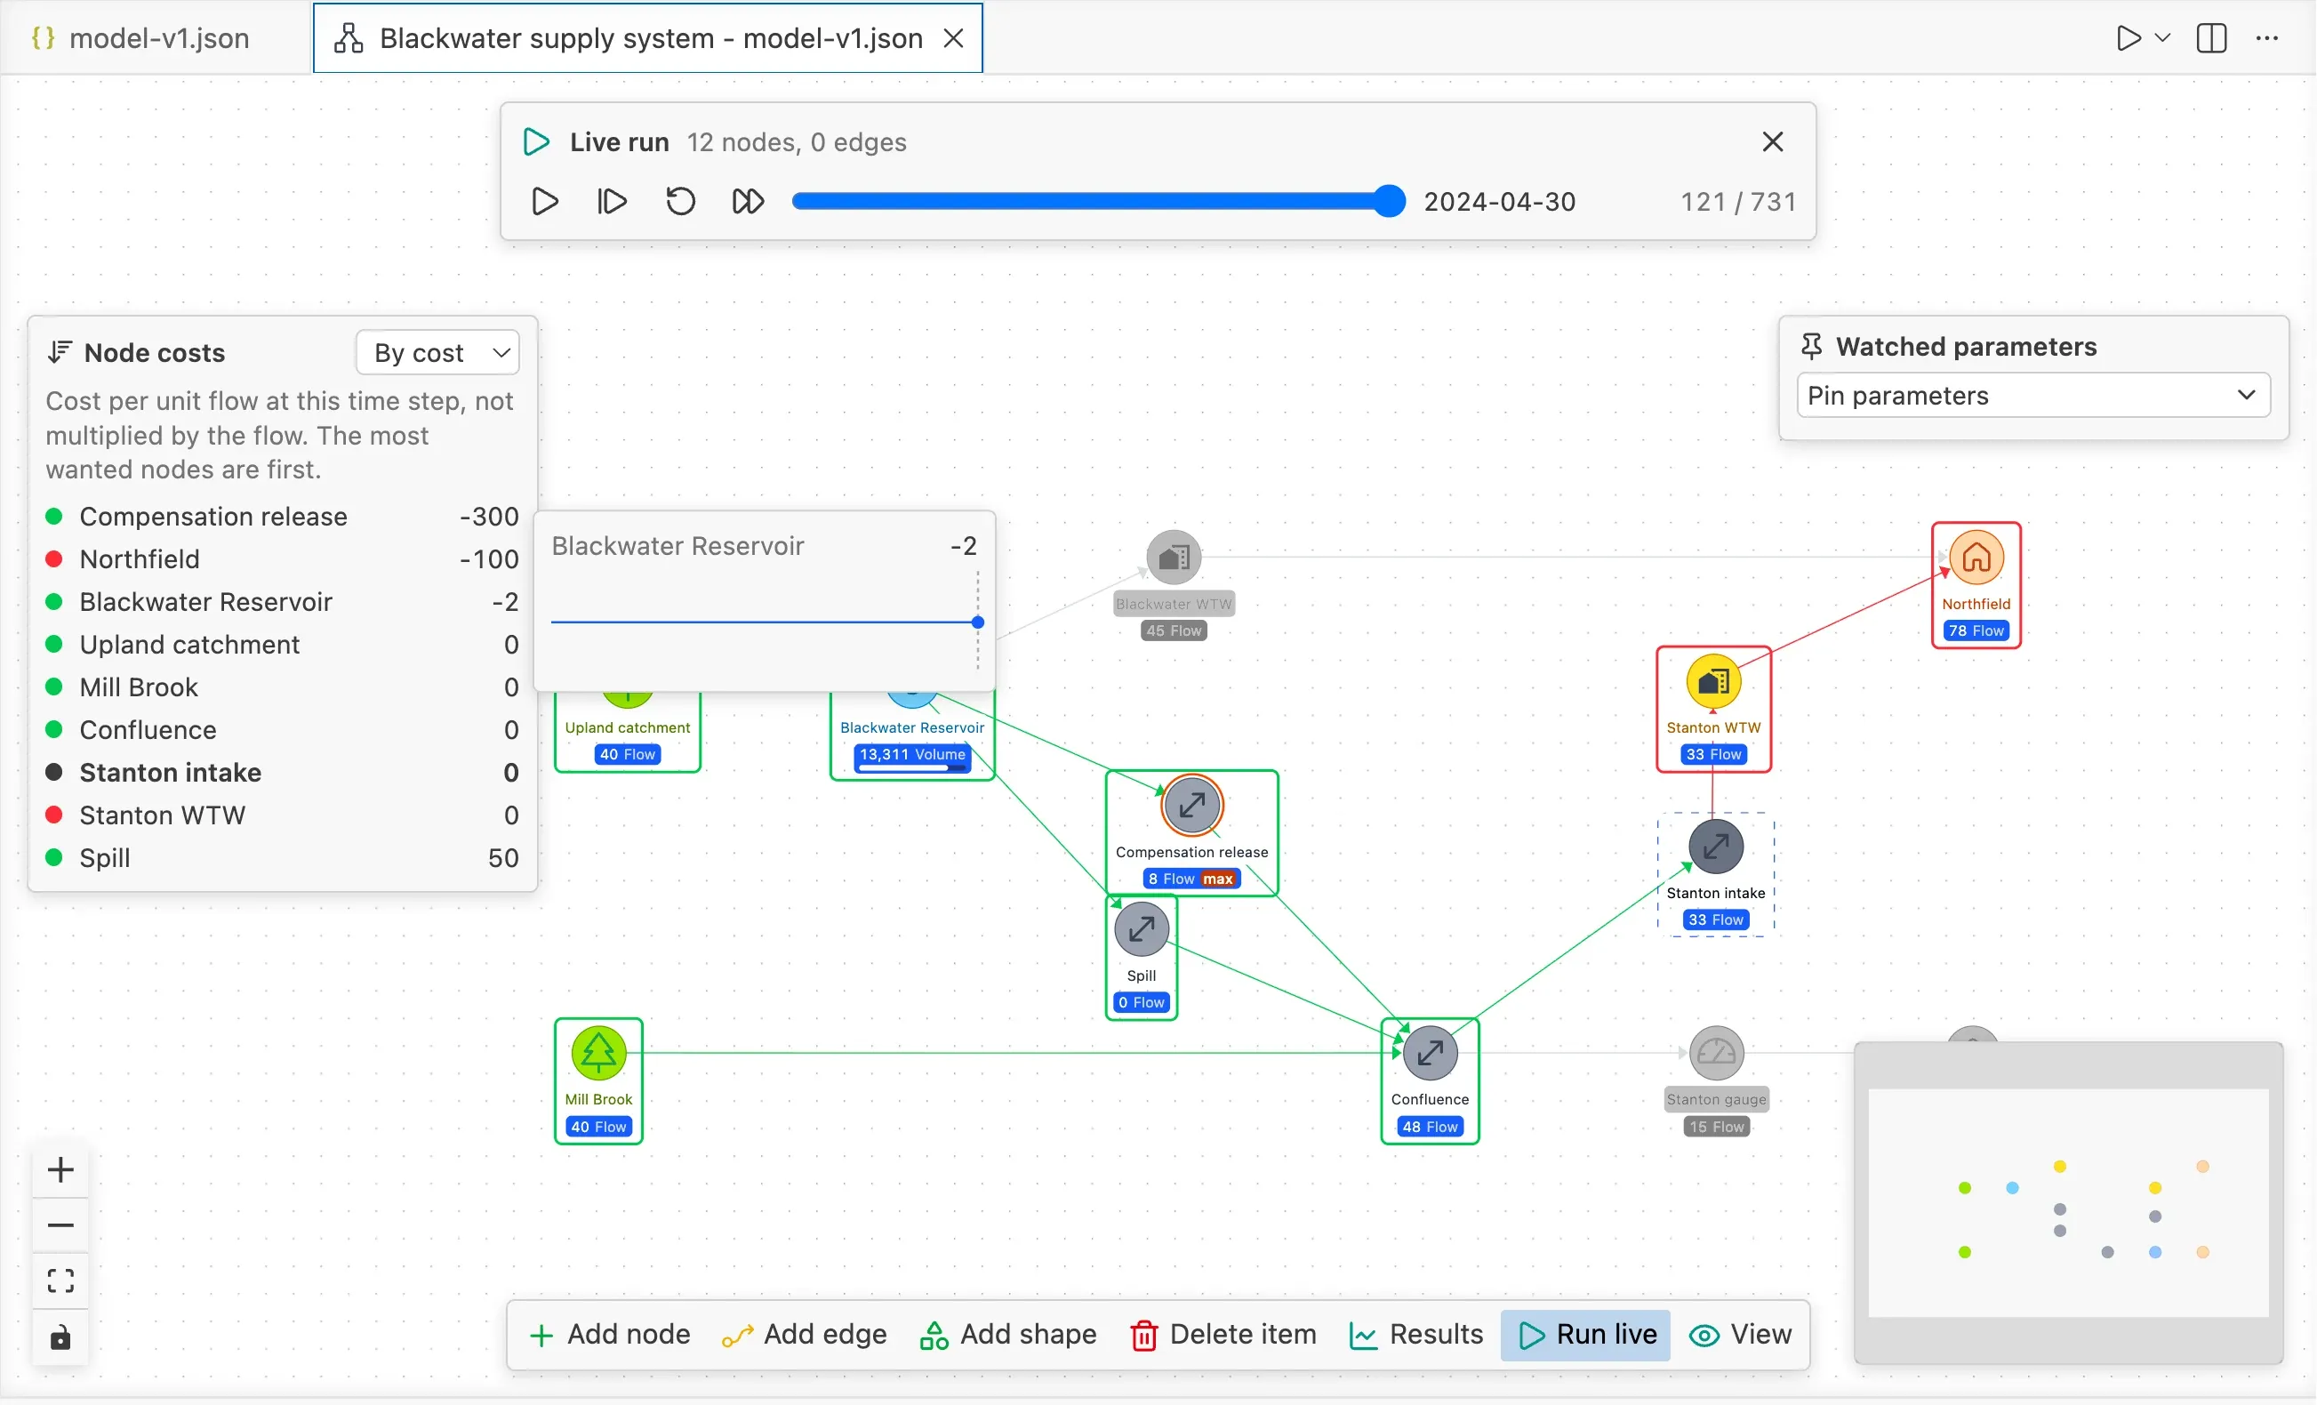Click Add node in bottom toolbar

[609, 1336]
